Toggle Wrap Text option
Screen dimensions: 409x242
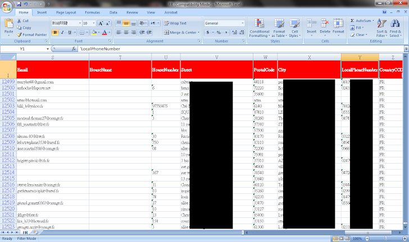(175, 24)
